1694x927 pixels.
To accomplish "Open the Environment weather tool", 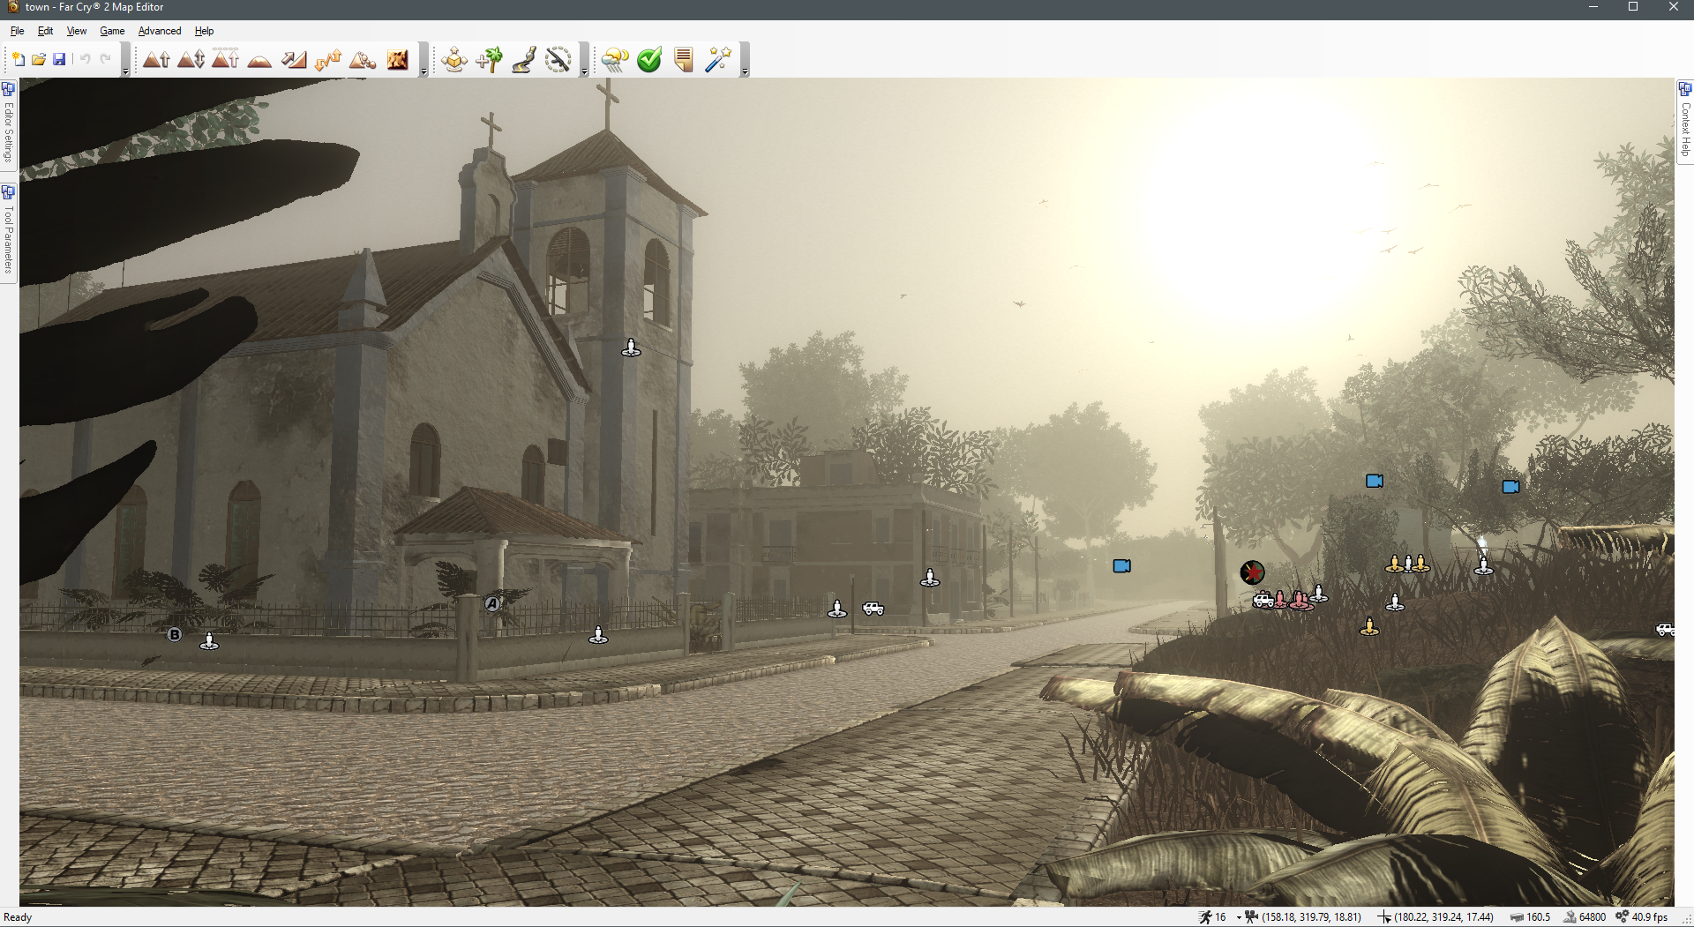I will point(615,59).
